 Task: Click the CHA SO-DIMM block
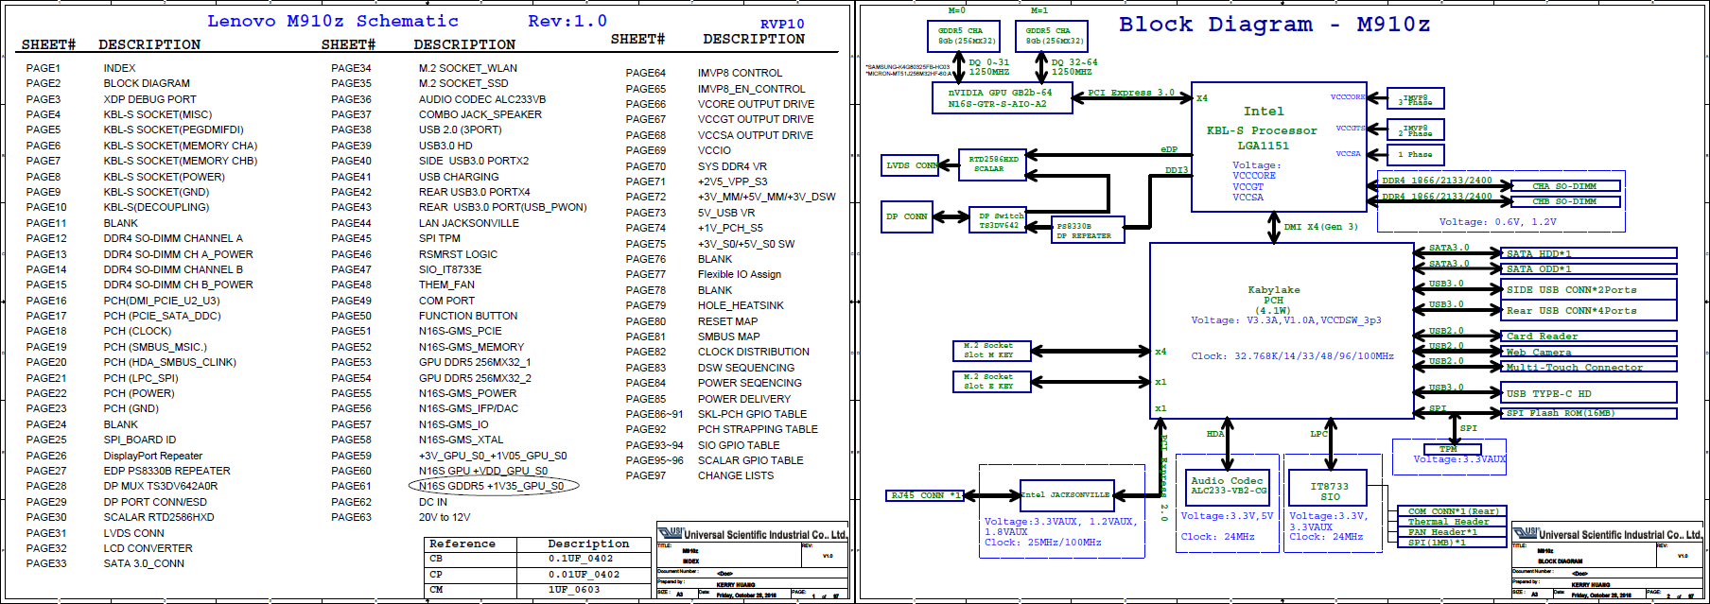click(1563, 186)
